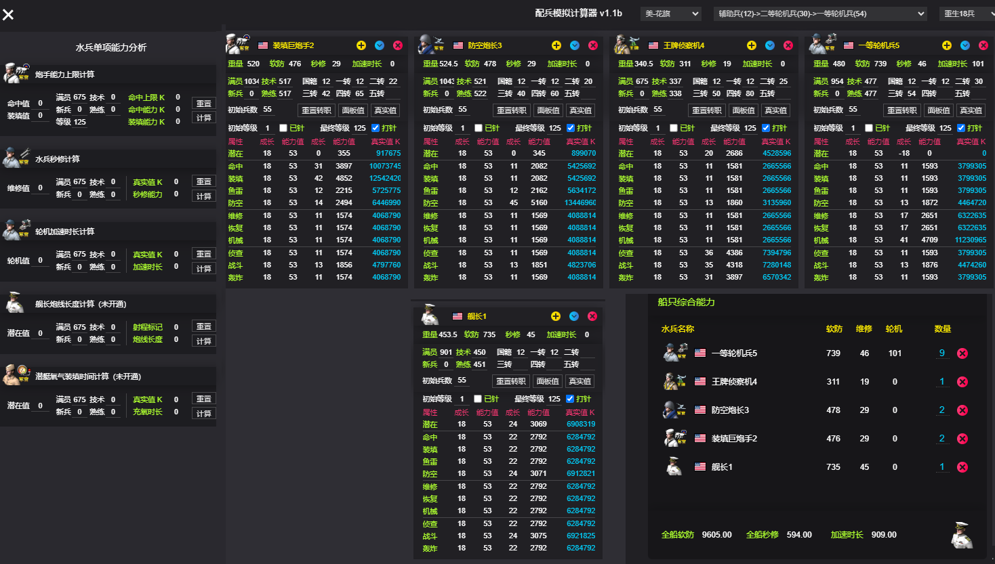The width and height of the screenshot is (995, 564).
Task: Open the 美-花旗 nation dropdown
Action: click(670, 14)
